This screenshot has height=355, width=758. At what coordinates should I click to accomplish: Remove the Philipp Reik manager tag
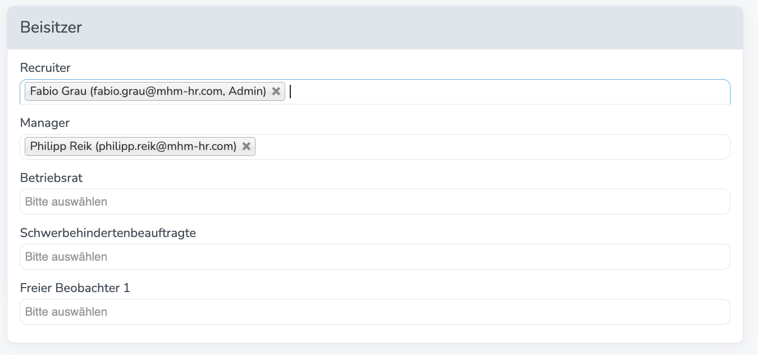(246, 146)
